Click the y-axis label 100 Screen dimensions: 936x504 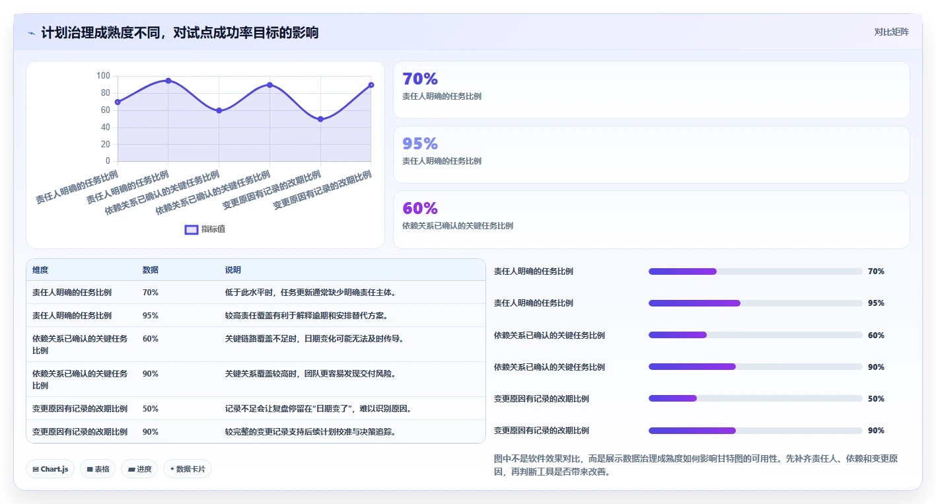[103, 76]
